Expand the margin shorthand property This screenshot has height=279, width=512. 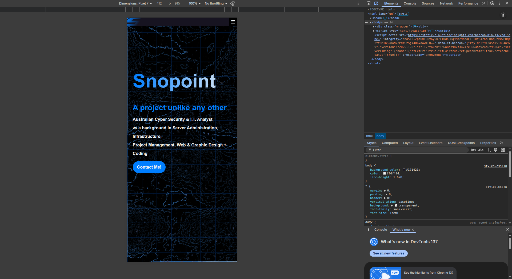coord(385,191)
